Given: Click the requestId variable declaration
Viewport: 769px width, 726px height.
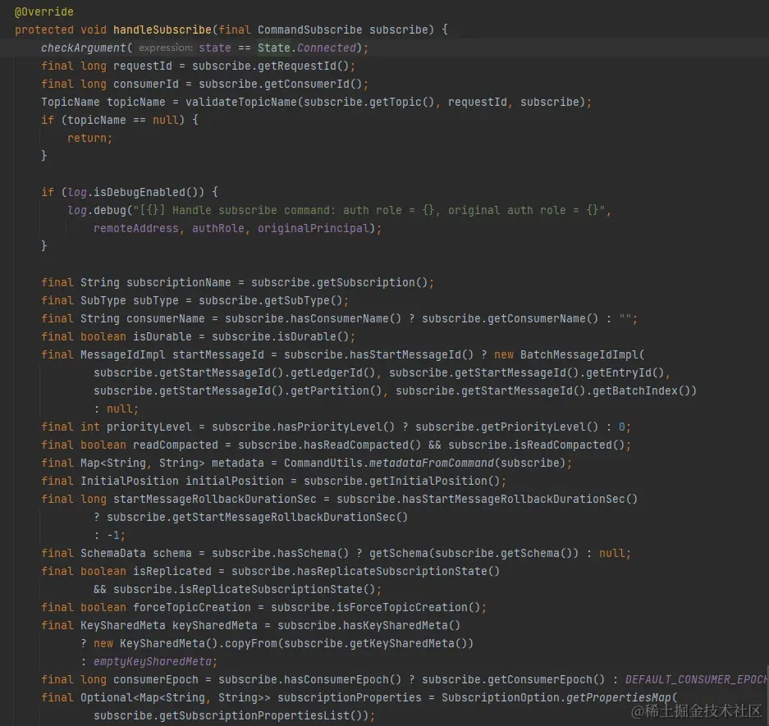Looking at the screenshot, I should tap(143, 66).
